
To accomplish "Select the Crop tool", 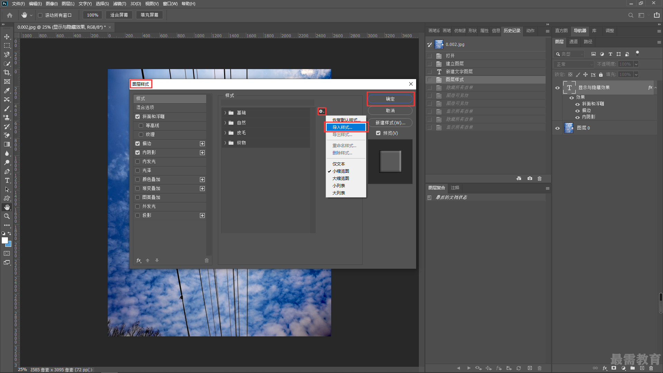I will 7,73.
